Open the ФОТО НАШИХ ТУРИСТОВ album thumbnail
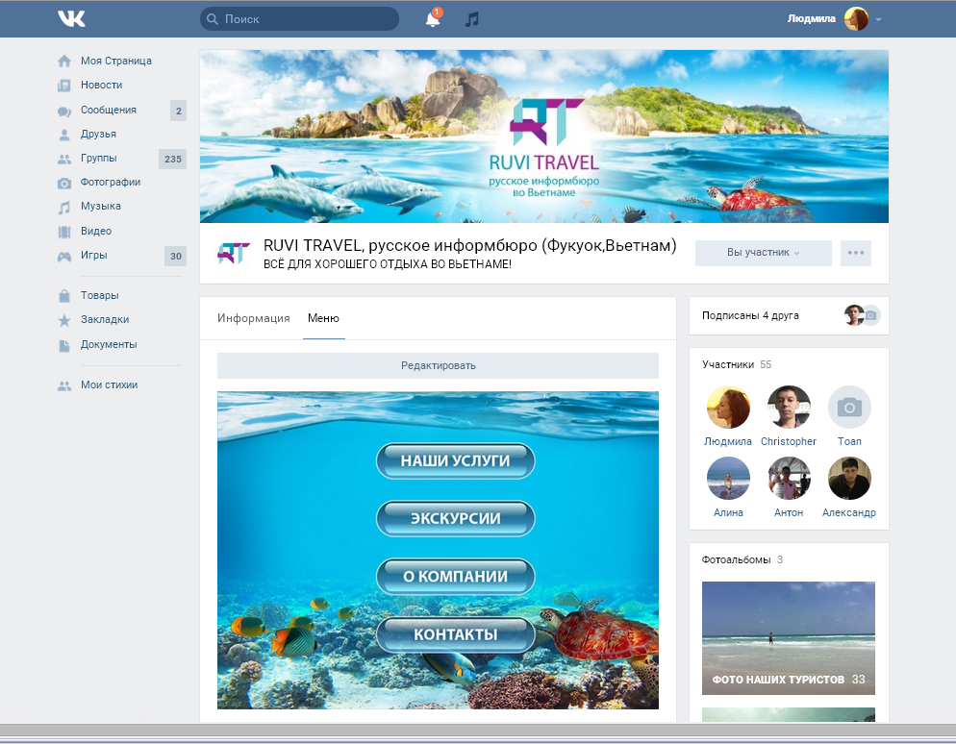This screenshot has height=744, width=956. 789,638
